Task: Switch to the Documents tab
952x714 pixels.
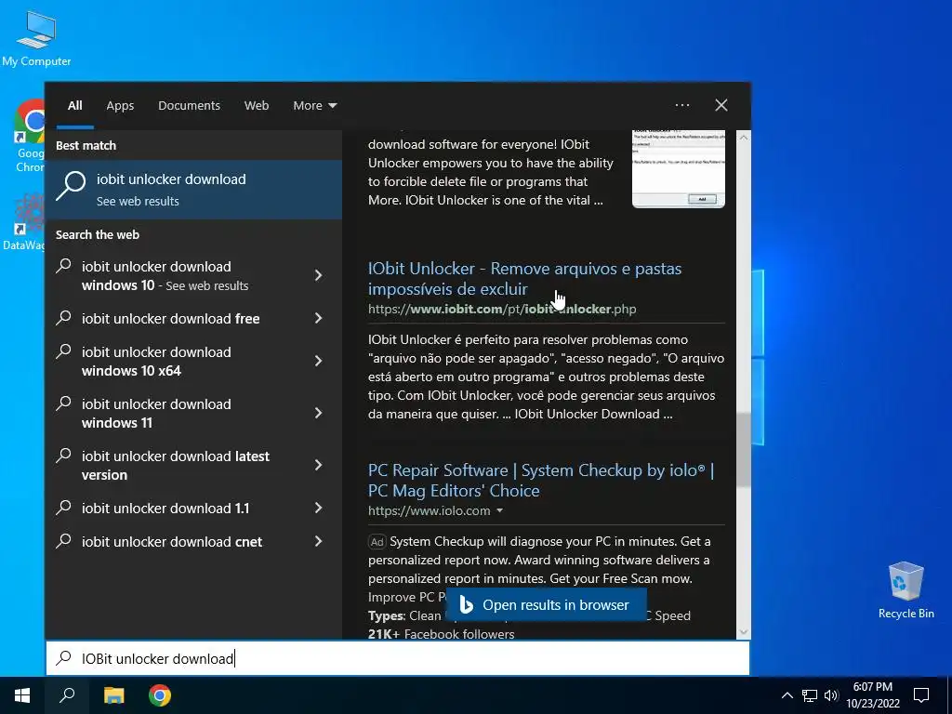Action: [189, 106]
